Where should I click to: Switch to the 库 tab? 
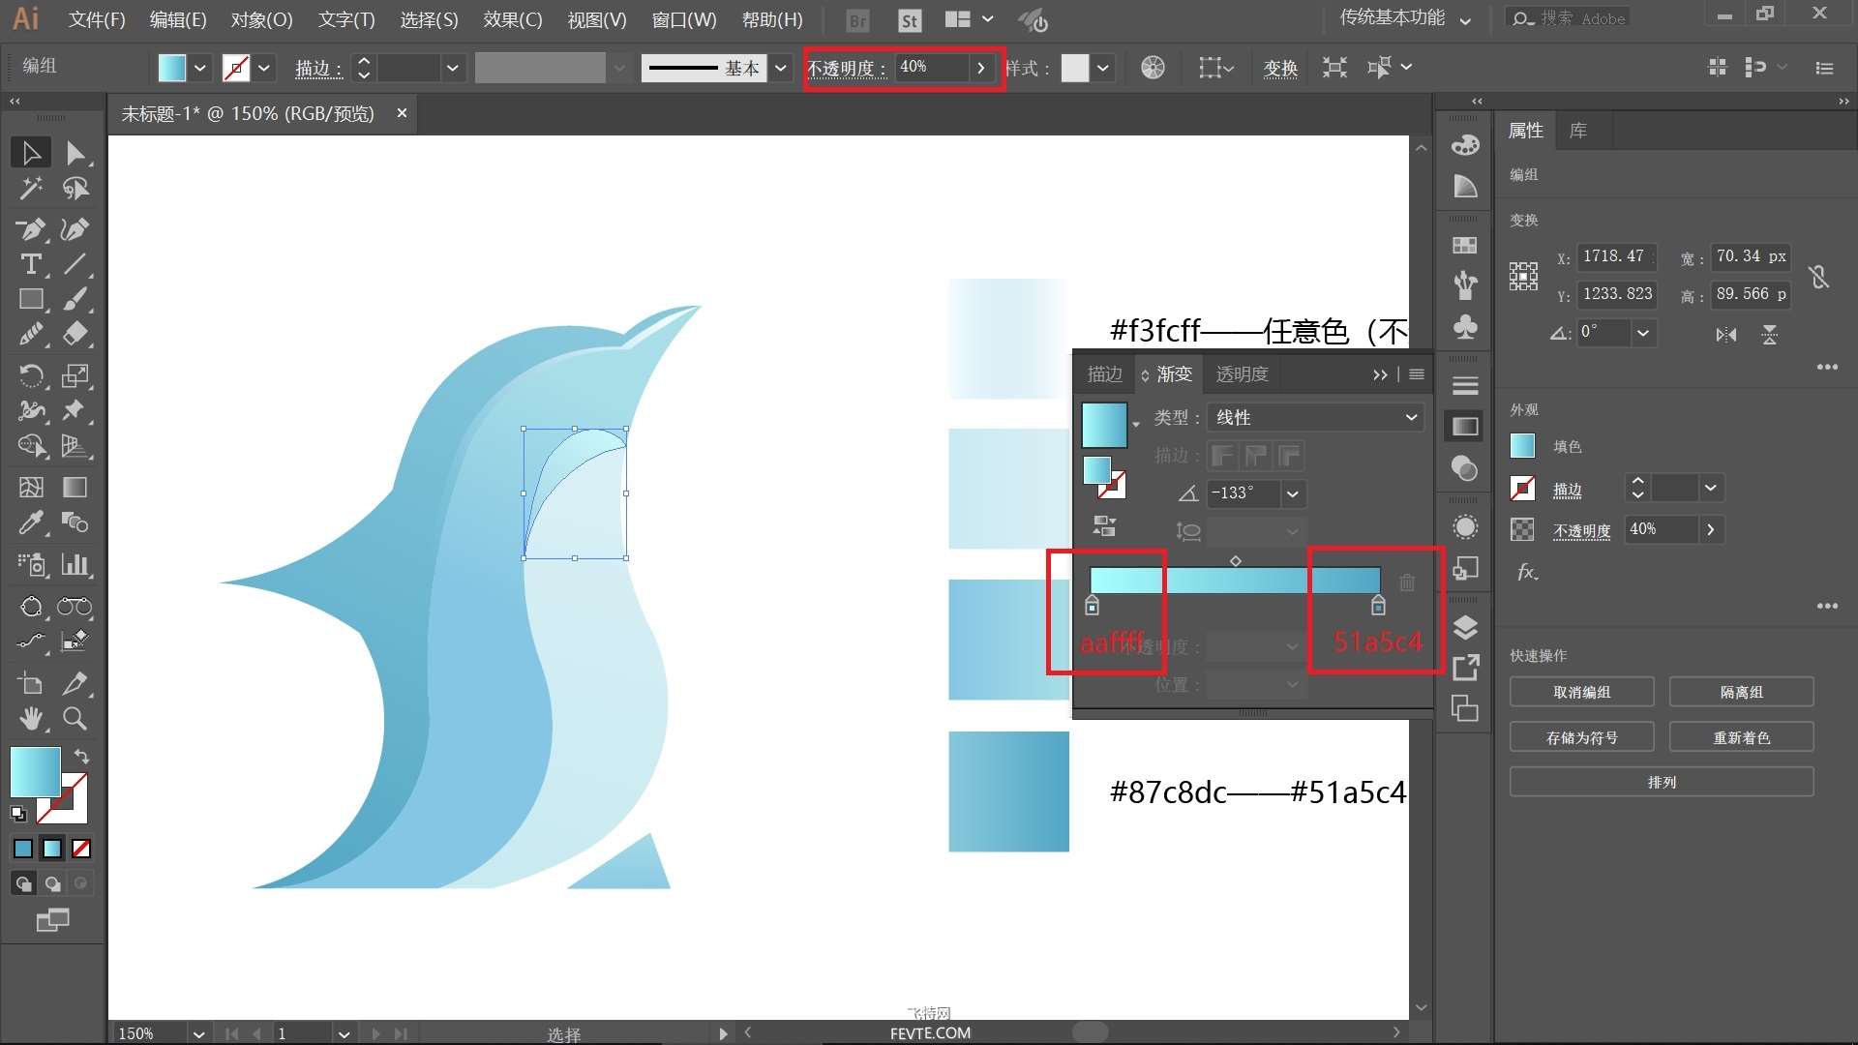(x=1577, y=131)
